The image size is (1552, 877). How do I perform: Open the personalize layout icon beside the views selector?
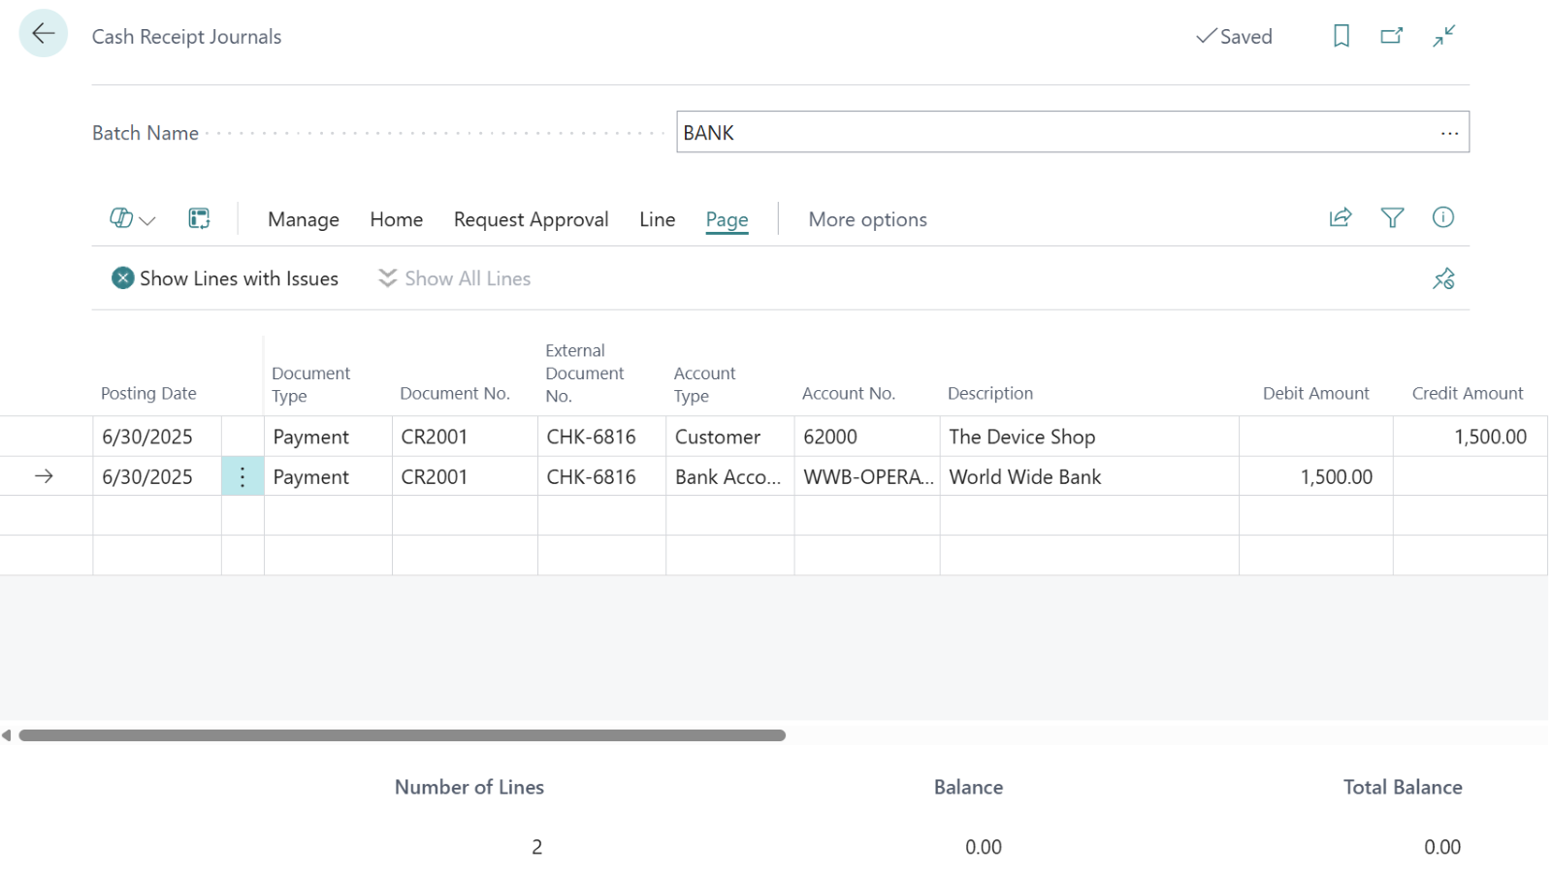click(x=199, y=218)
